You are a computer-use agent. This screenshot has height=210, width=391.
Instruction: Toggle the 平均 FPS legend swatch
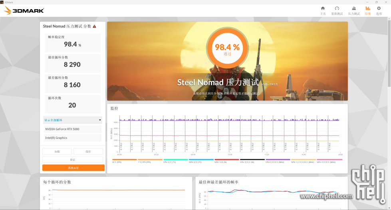[x=150, y=160]
